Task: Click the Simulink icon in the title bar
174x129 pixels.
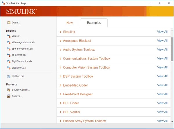Action: click(x=3, y=3)
